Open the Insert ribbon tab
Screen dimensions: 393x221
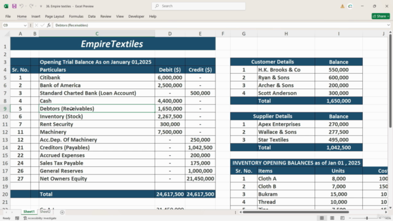click(36, 17)
